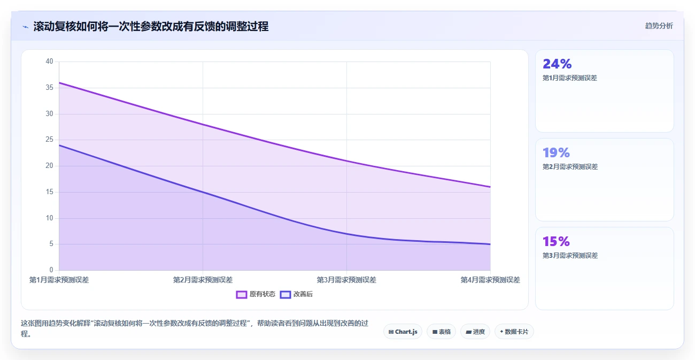The image size is (695, 360).
Task: Click x-axis label 第2月需求预测误差
Action: click(203, 280)
